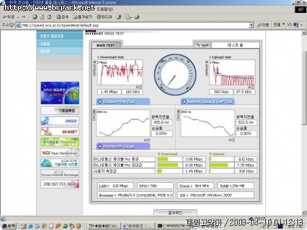Image resolution: width=307 pixels, height=230 pixels.
Task: Switch to the C:\WINNT taskbar window
Action: (x=172, y=226)
